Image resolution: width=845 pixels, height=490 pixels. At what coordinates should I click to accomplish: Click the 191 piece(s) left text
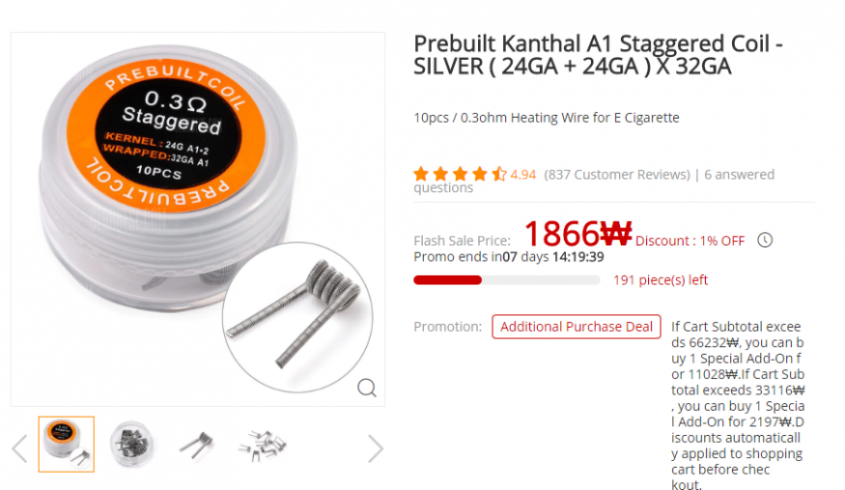[661, 280]
